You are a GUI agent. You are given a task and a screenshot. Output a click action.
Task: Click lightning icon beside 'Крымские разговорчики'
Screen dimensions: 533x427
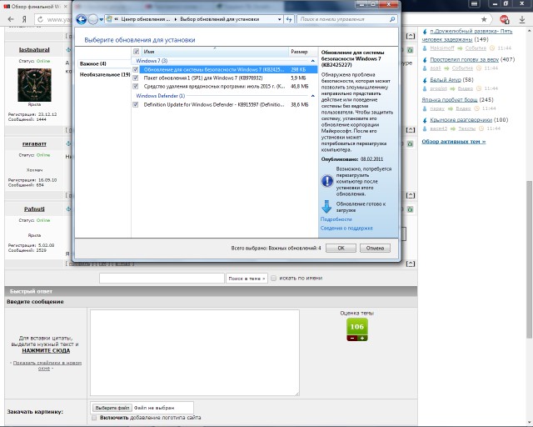(x=425, y=120)
